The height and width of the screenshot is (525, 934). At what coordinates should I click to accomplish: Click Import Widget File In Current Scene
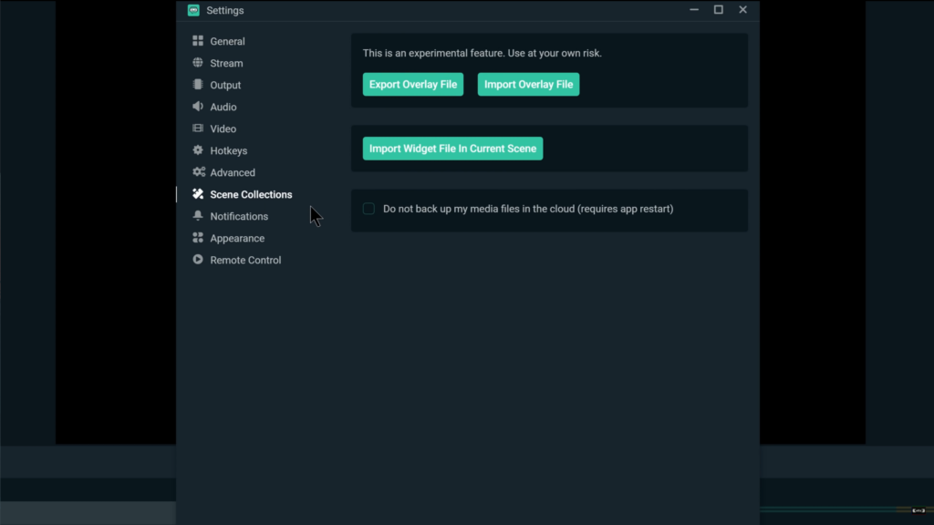(452, 149)
